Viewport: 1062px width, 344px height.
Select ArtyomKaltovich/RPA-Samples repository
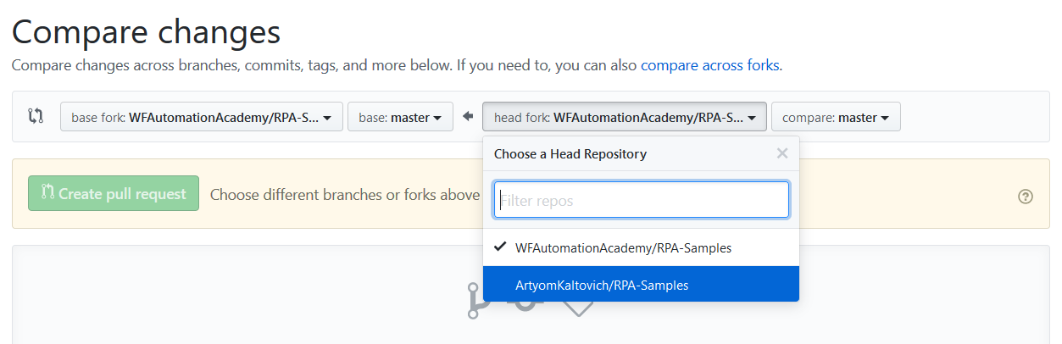pos(641,285)
